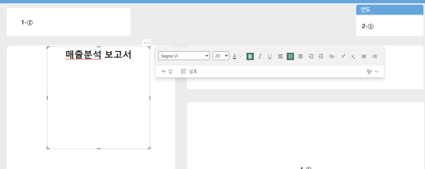Viewport: 425px width, 169px height.
Task: Open the Segoe UI font dropdown
Action: tap(184, 56)
